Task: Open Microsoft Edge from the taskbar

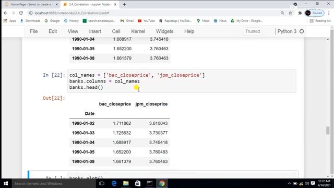Action: [x=114, y=183]
